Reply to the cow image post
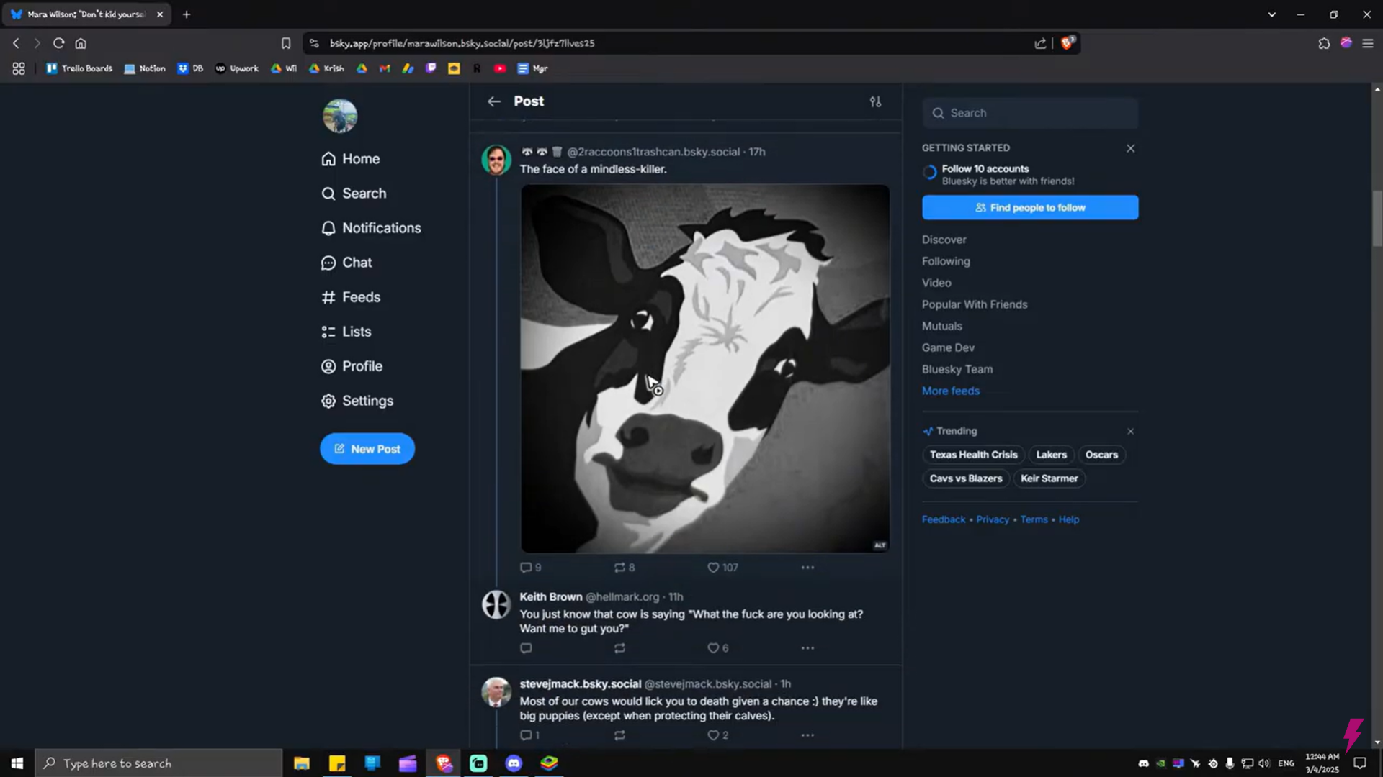This screenshot has width=1383, height=777. [x=526, y=568]
